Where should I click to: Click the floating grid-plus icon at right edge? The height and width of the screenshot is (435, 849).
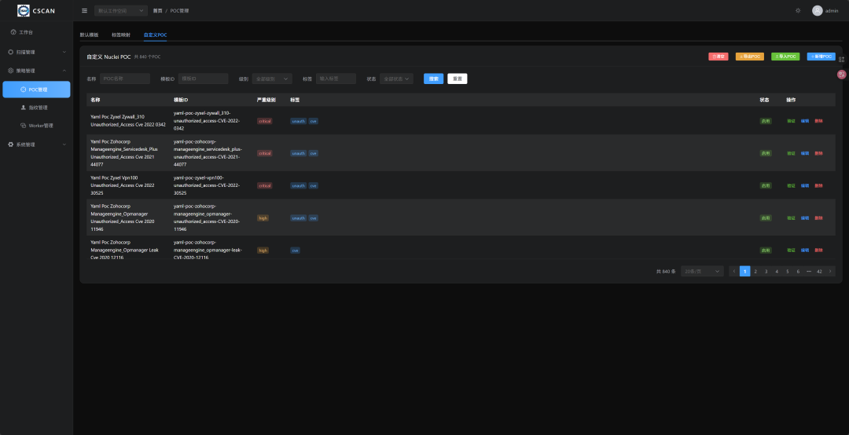[x=841, y=59]
